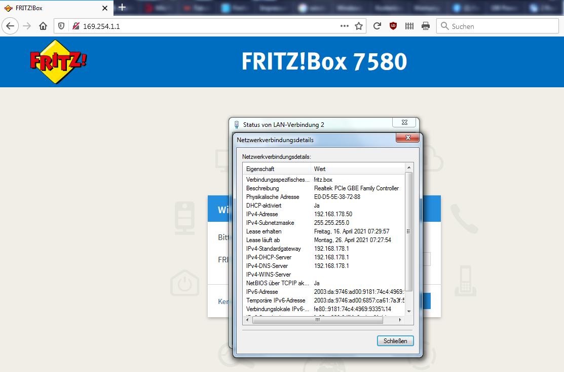Select the FRITZ!Box tab
Viewport: 564px width, 372px height.
click(56, 8)
